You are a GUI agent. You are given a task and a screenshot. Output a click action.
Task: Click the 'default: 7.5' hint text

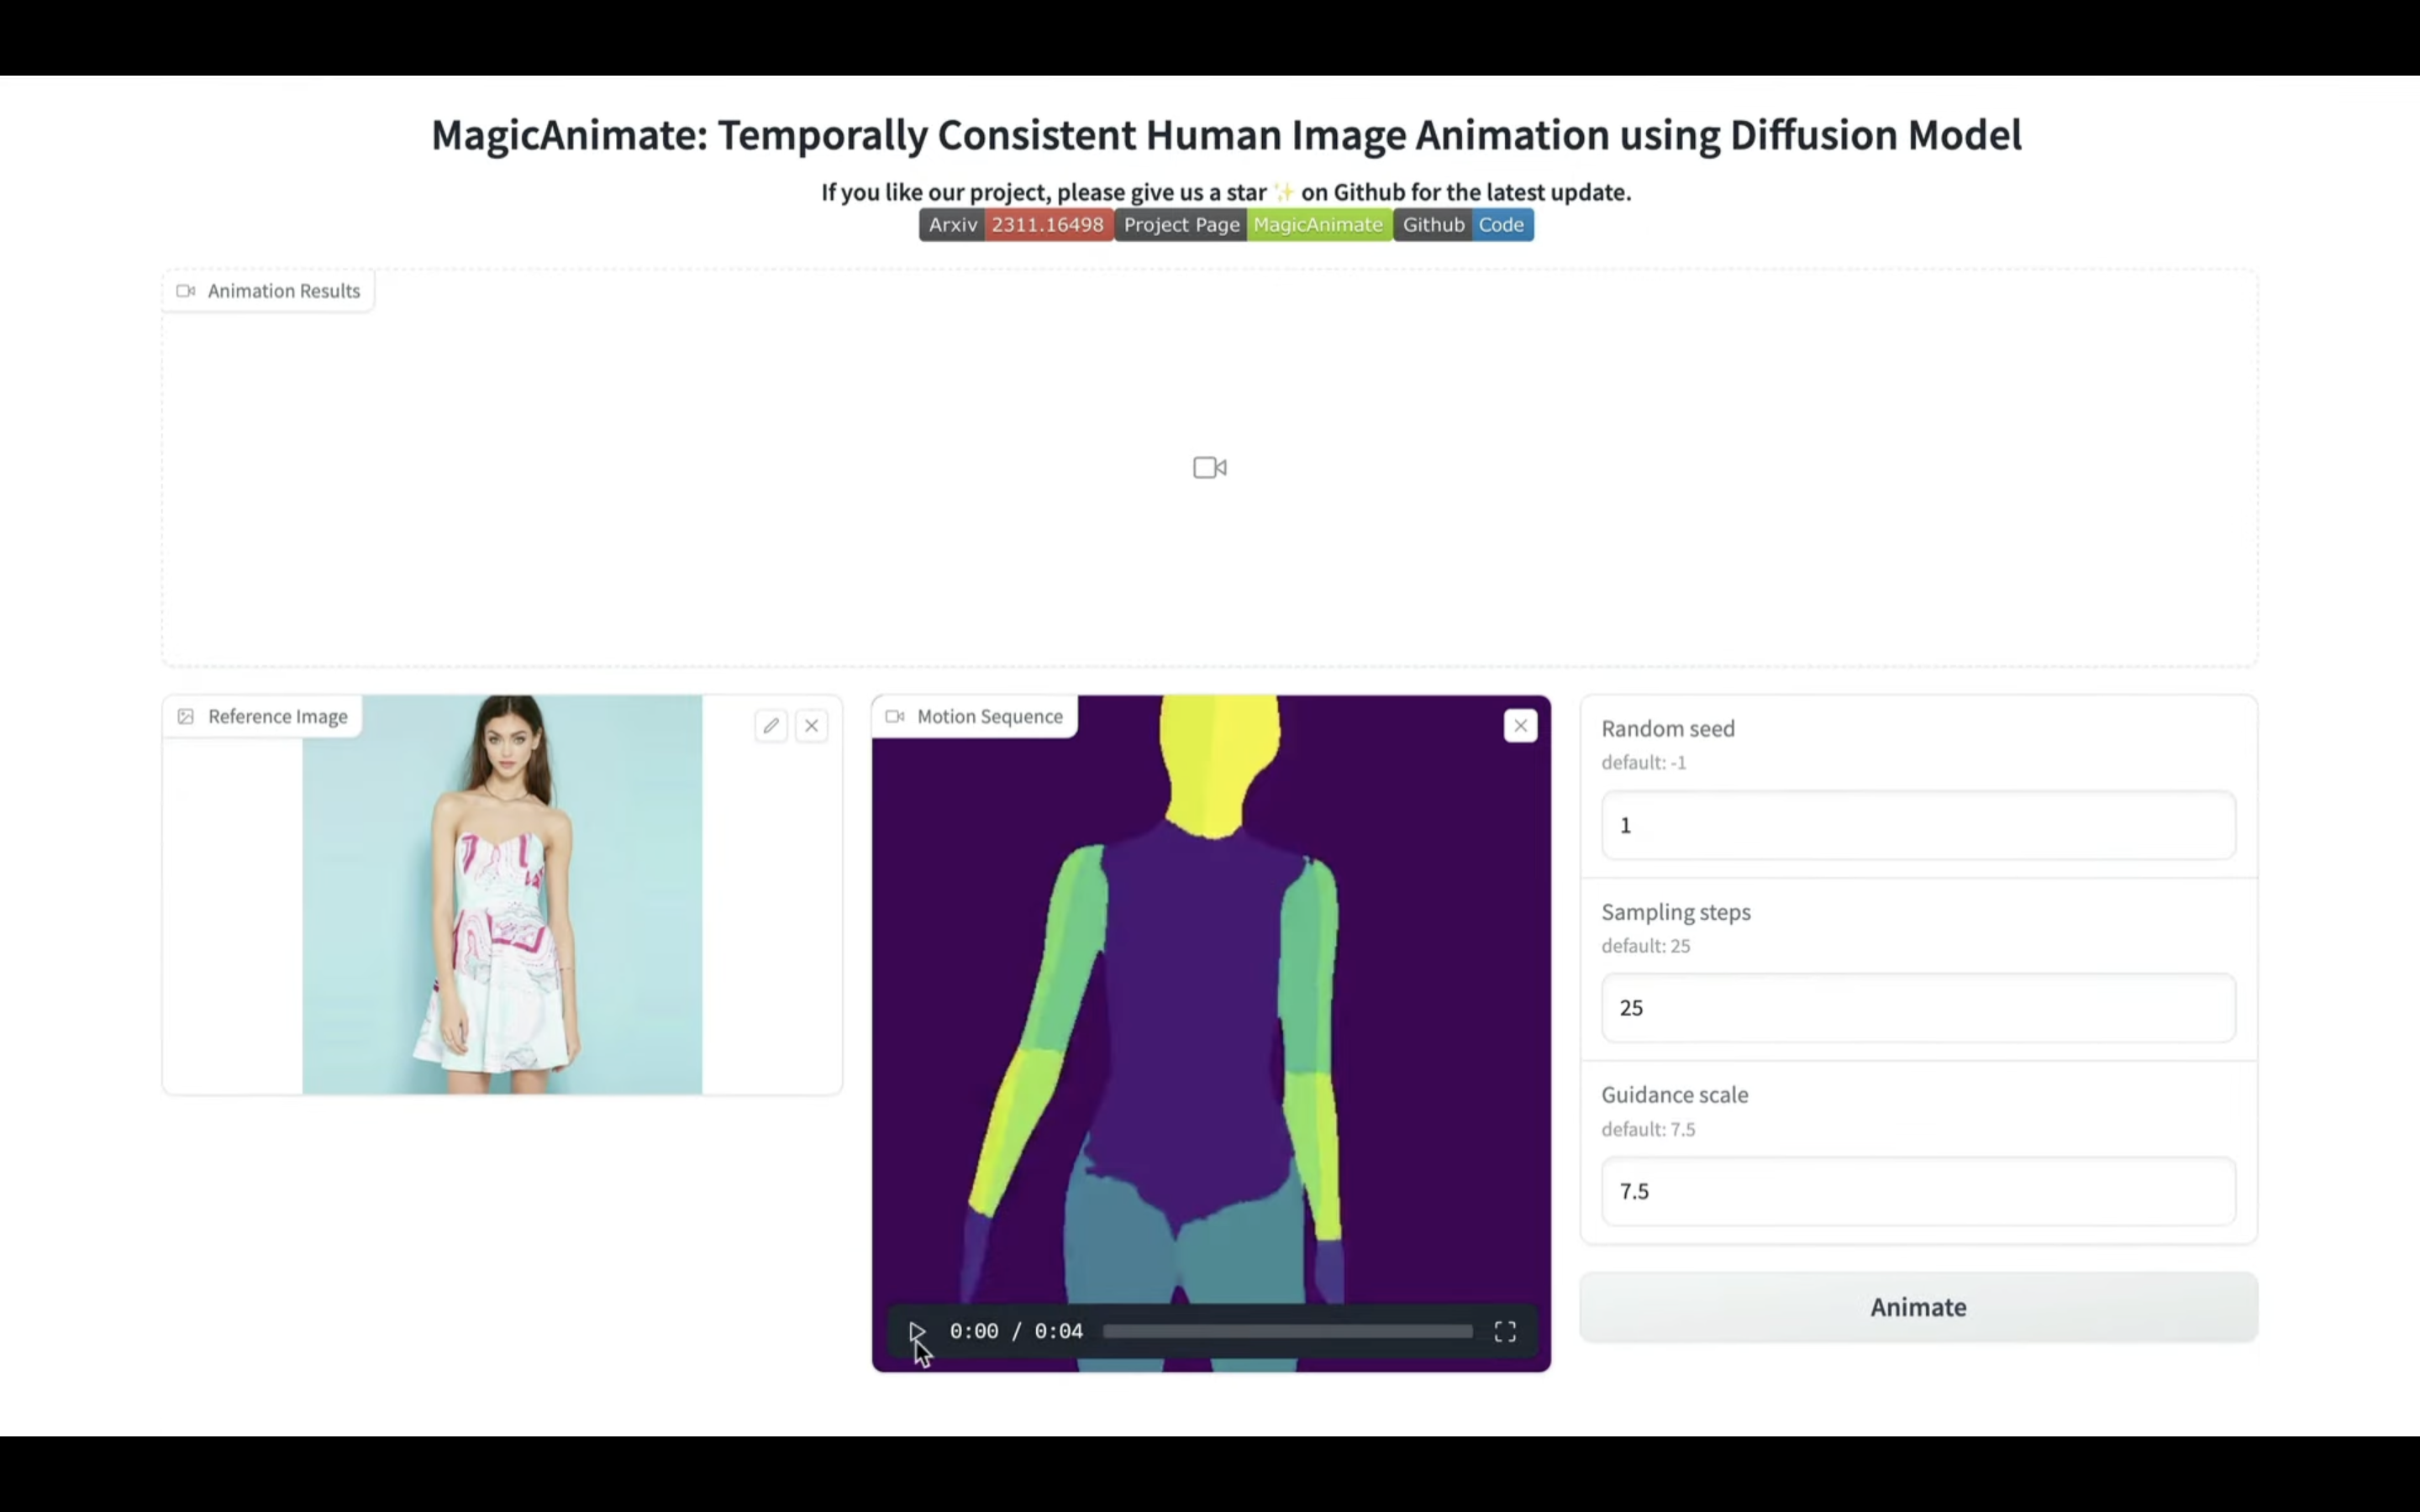[x=1649, y=1130]
